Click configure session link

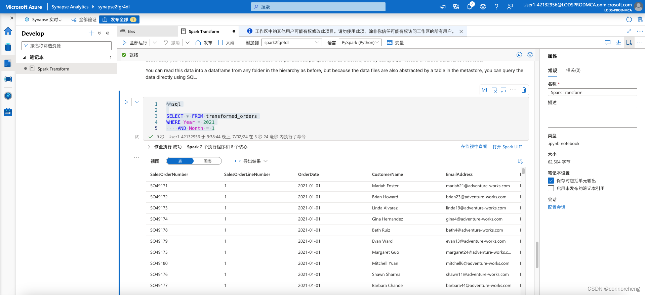point(557,207)
